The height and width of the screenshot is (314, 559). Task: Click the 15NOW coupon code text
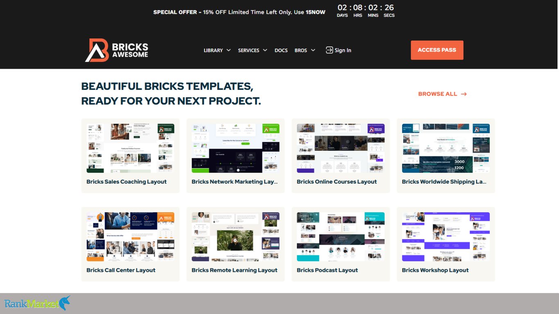[x=316, y=12]
